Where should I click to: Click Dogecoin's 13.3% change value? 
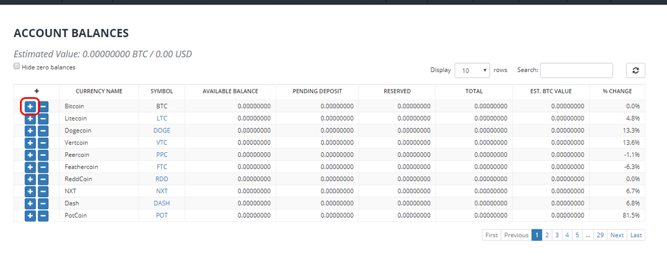(630, 130)
